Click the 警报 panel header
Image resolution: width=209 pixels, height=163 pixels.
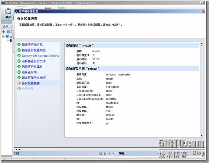pos(122,154)
